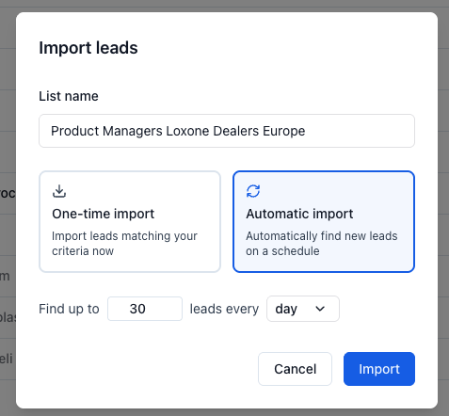This screenshot has width=449, height=416.
Task: Click 'Import leads matching your criteria now' text
Action: click(124, 244)
